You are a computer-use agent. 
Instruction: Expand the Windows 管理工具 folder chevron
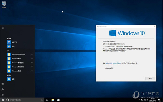[32, 63]
